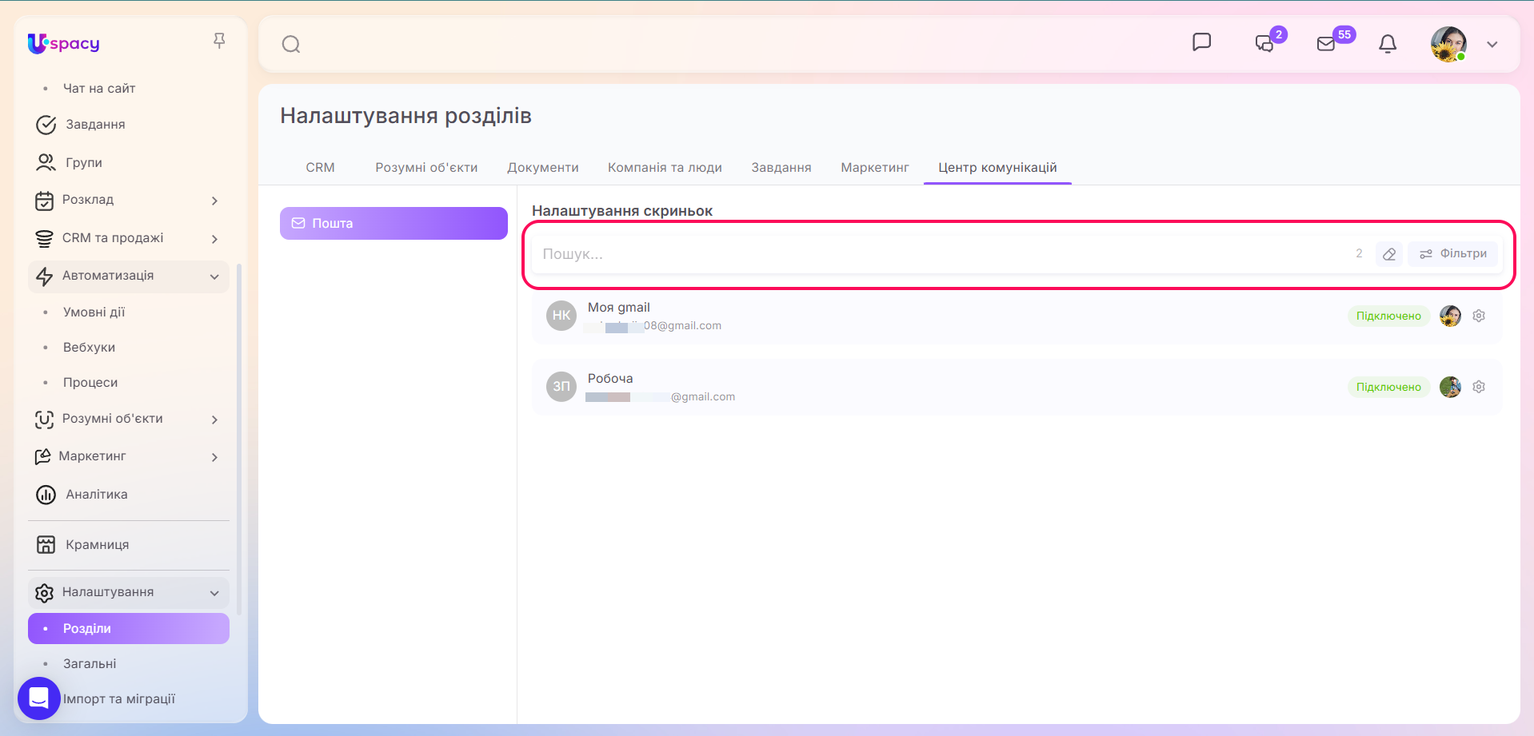Click the ЗП avatar circle
Viewport: 1534px width, 736px height.
[x=561, y=387]
